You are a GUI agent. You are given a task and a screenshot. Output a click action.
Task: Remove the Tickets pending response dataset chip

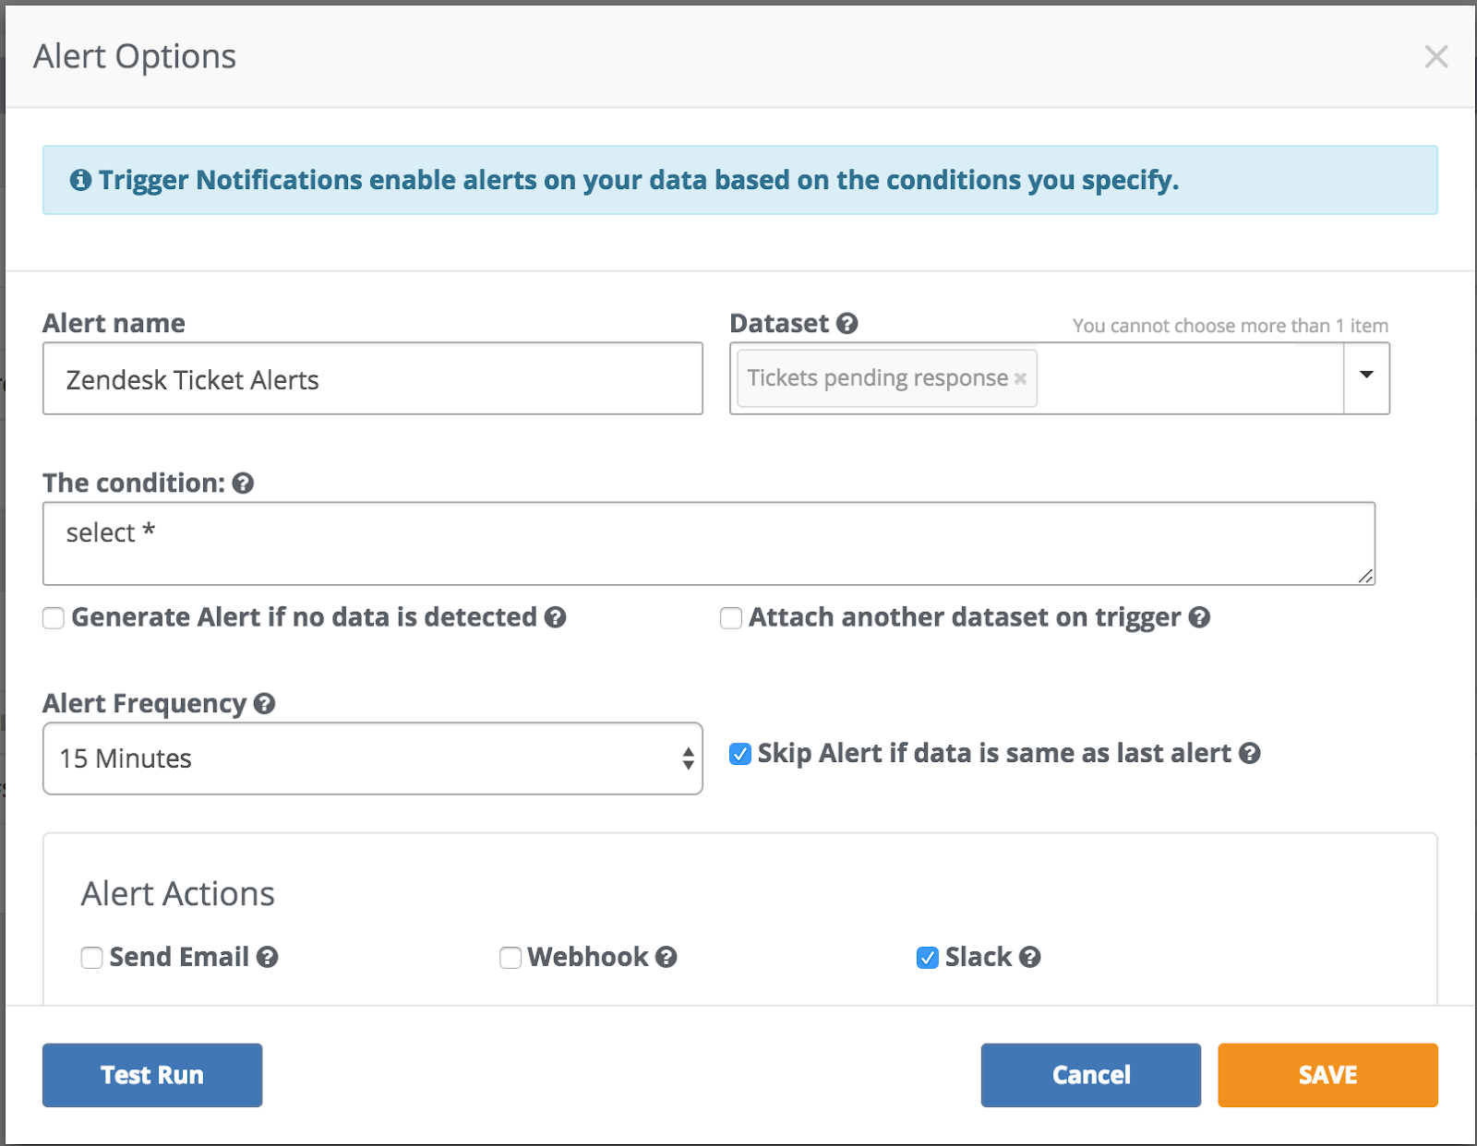1019,378
